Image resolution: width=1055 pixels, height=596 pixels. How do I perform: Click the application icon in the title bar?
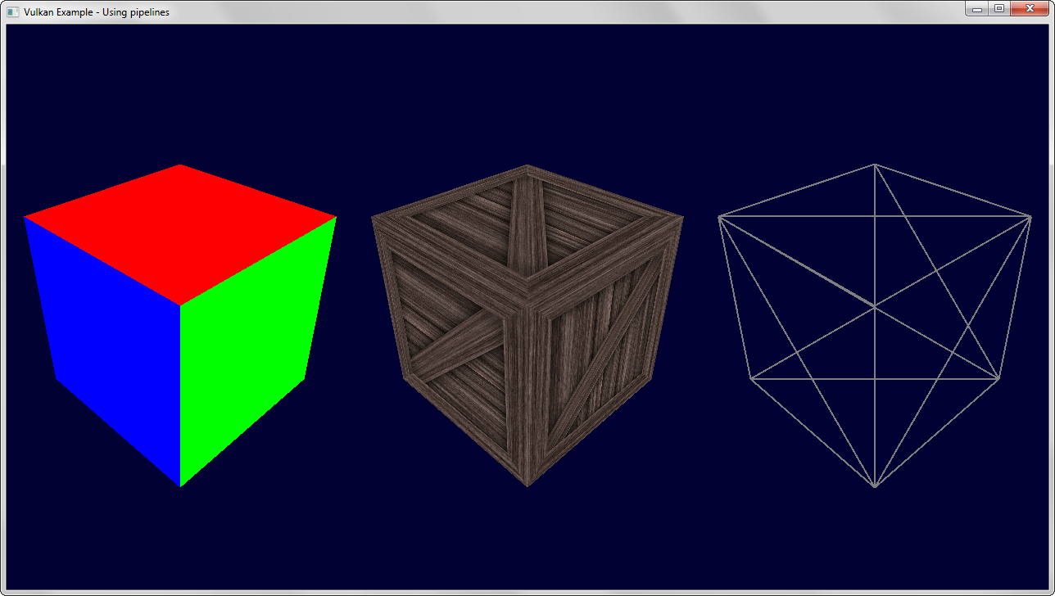coord(13,12)
